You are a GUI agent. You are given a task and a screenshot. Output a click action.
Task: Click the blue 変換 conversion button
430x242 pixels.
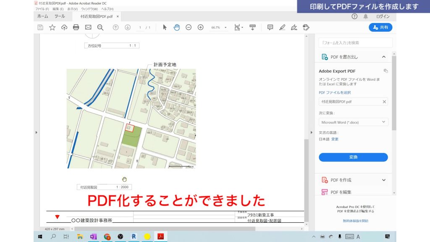tap(353, 157)
